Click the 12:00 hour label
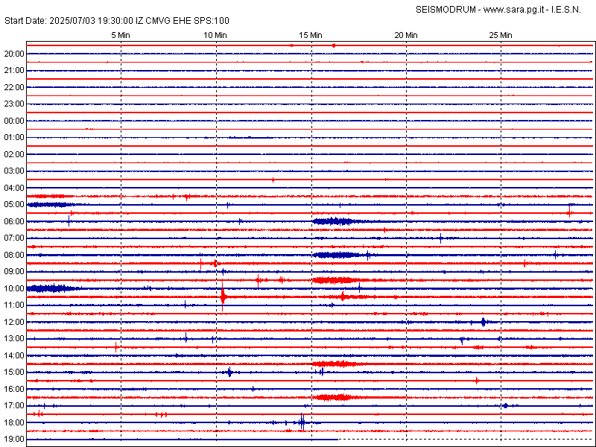The width and height of the screenshot is (596, 447). [x=14, y=322]
